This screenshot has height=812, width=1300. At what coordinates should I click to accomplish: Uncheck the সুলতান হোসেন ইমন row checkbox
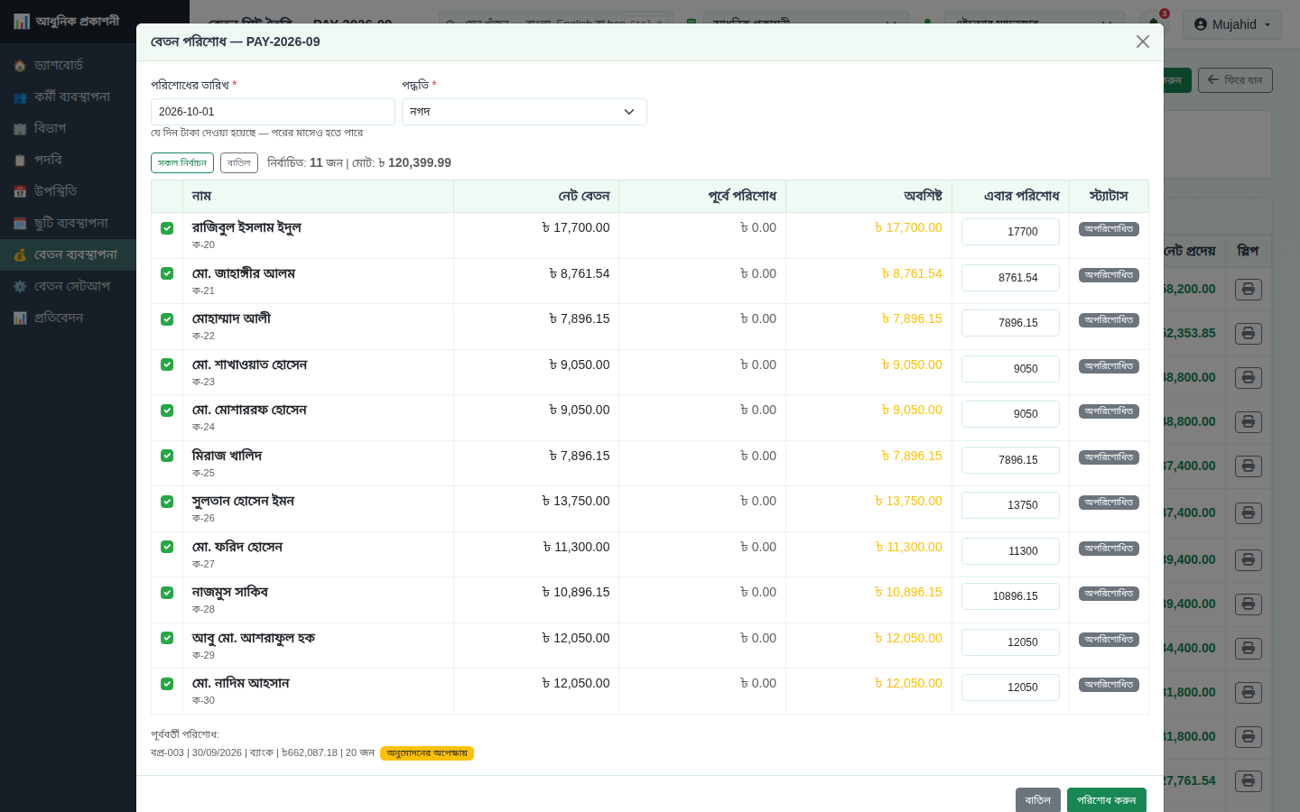(167, 502)
